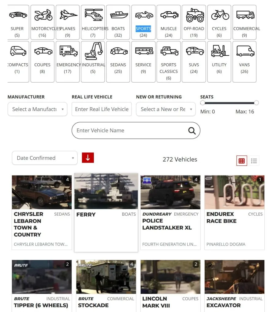This screenshot has width=272, height=312.
Task: Select the Sports car category icon
Action: click(x=144, y=15)
